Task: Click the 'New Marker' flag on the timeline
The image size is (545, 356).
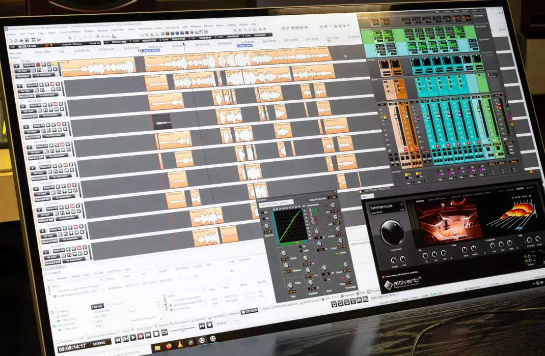Action: (x=245, y=45)
